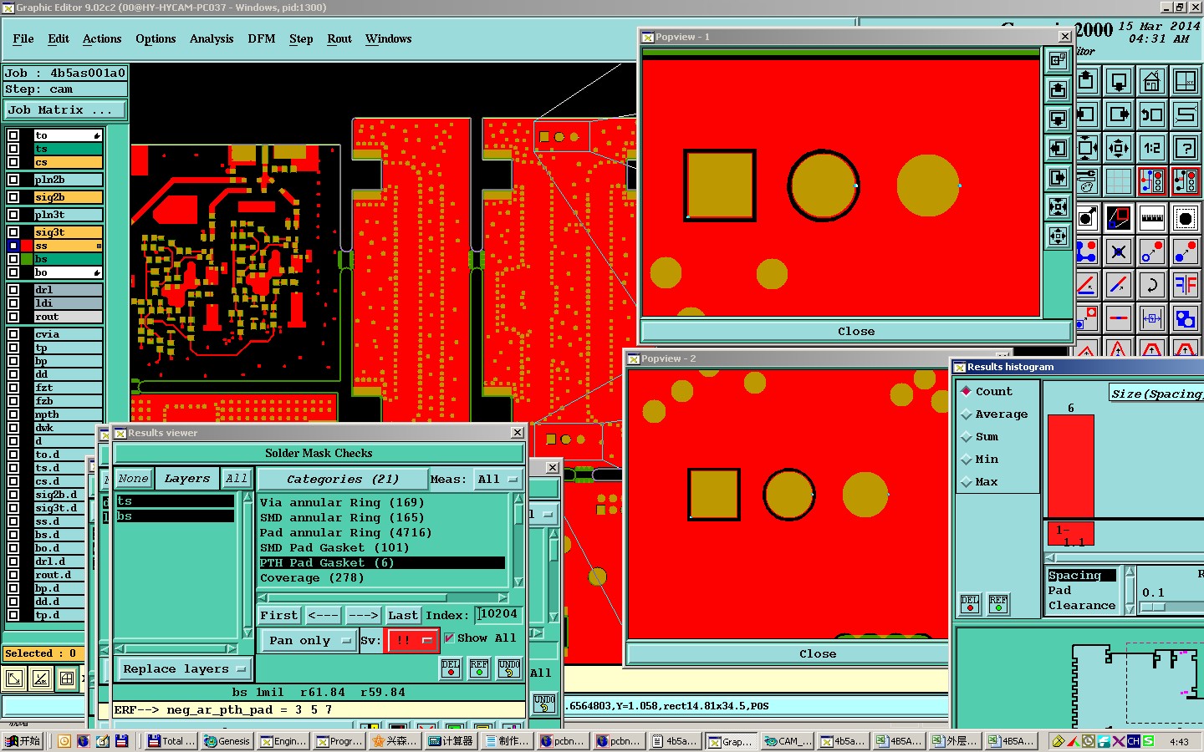The width and height of the screenshot is (1204, 752).
Task: Select the Via annular Ring (169) category
Action: [x=382, y=502]
